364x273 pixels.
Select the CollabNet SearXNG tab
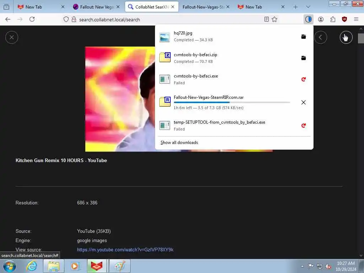[x=151, y=7]
